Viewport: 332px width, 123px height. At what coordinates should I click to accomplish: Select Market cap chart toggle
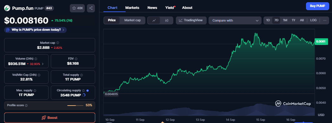tap(132, 20)
